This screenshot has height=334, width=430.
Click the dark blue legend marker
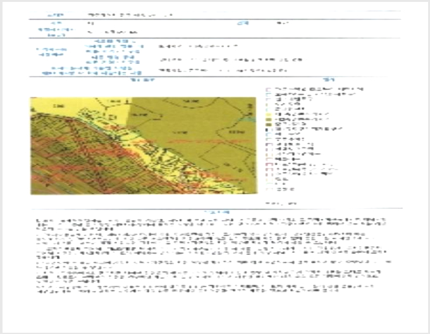click(x=267, y=130)
